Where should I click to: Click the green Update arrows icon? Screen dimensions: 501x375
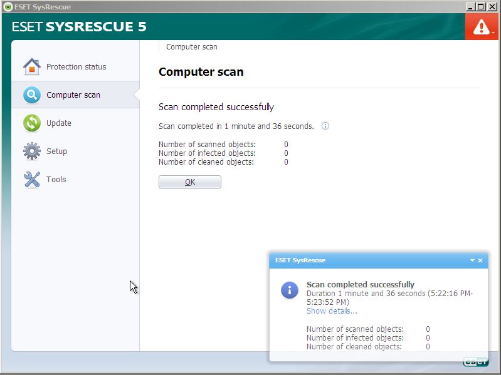pyautogui.click(x=32, y=123)
